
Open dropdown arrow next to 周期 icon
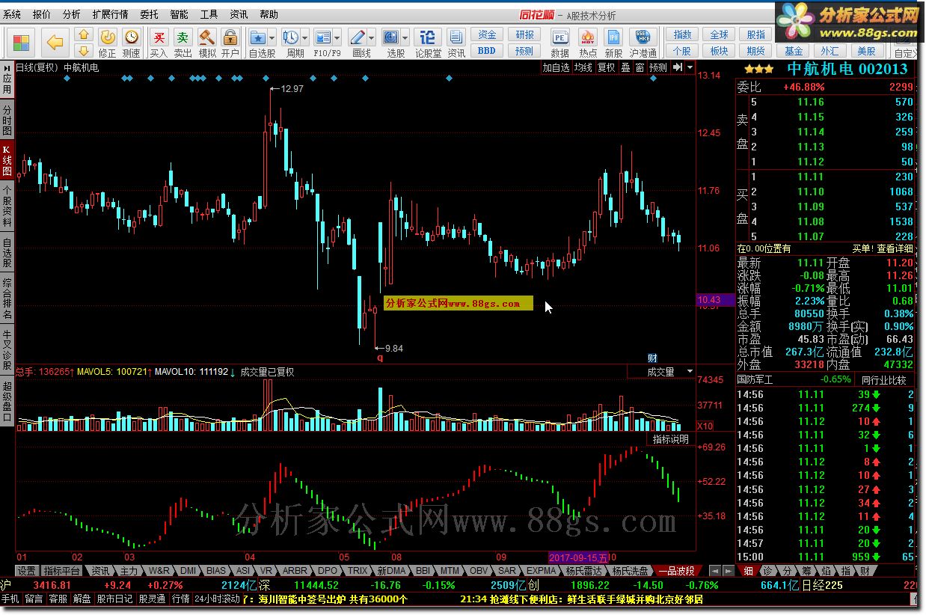(305, 37)
